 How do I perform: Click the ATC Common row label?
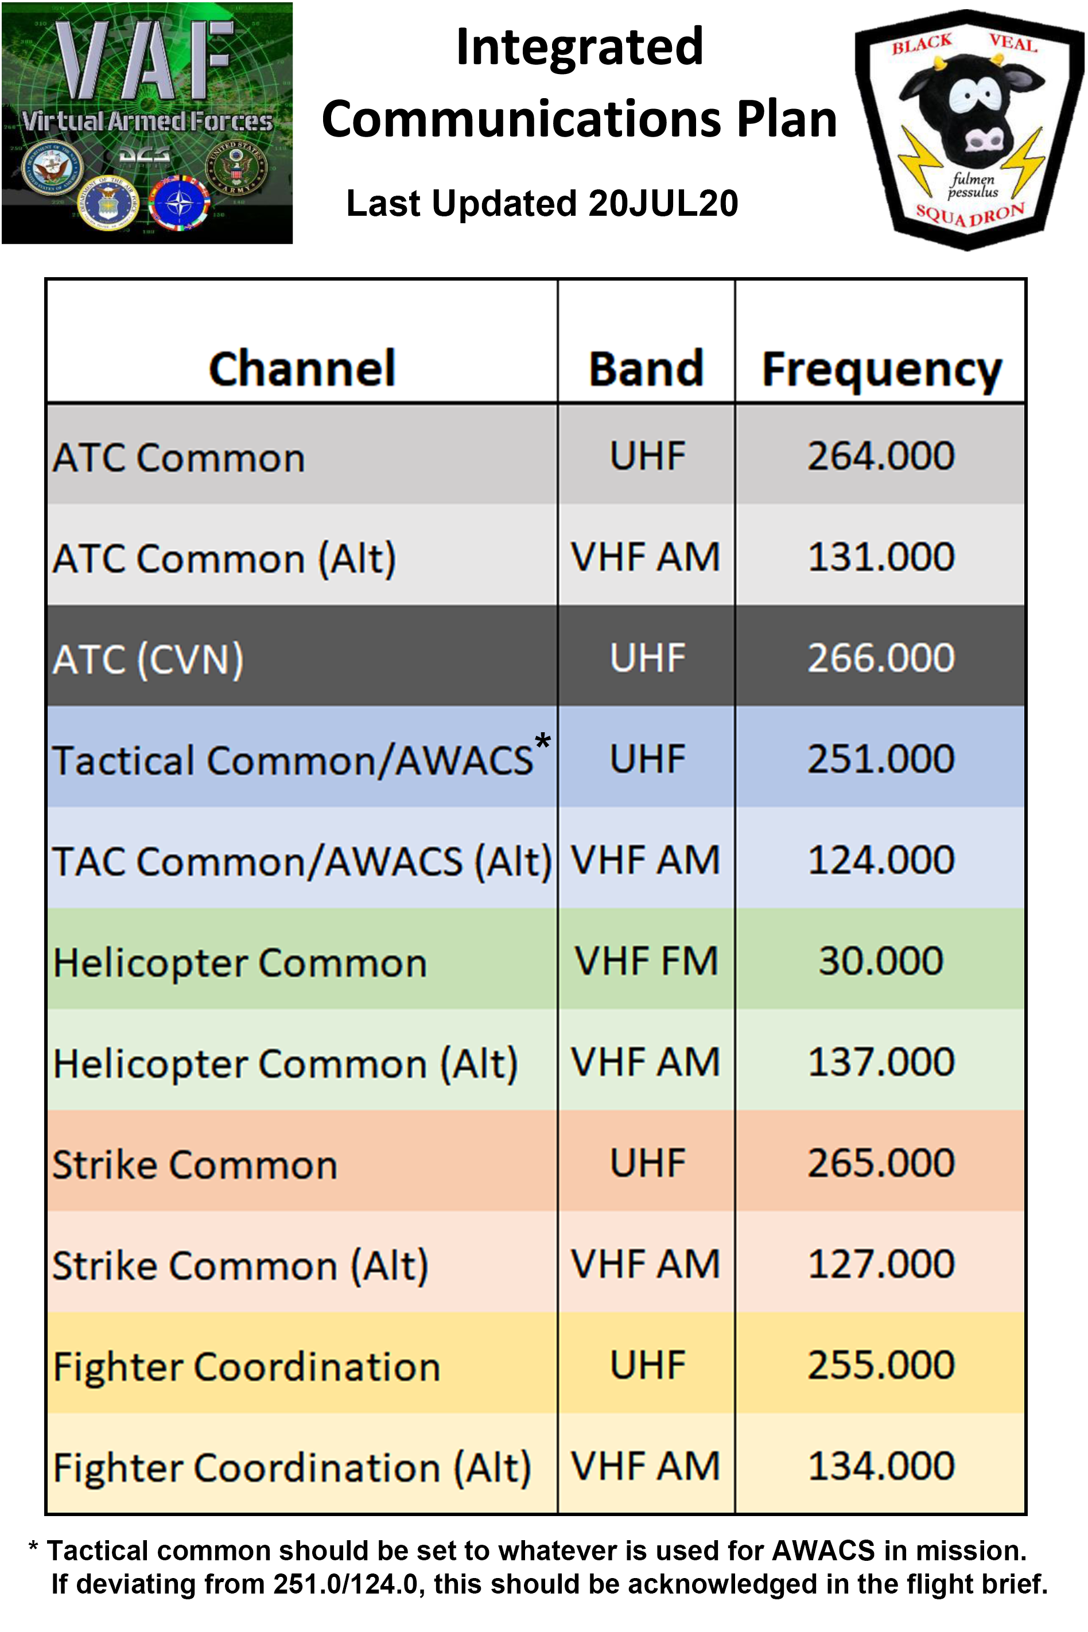(179, 458)
